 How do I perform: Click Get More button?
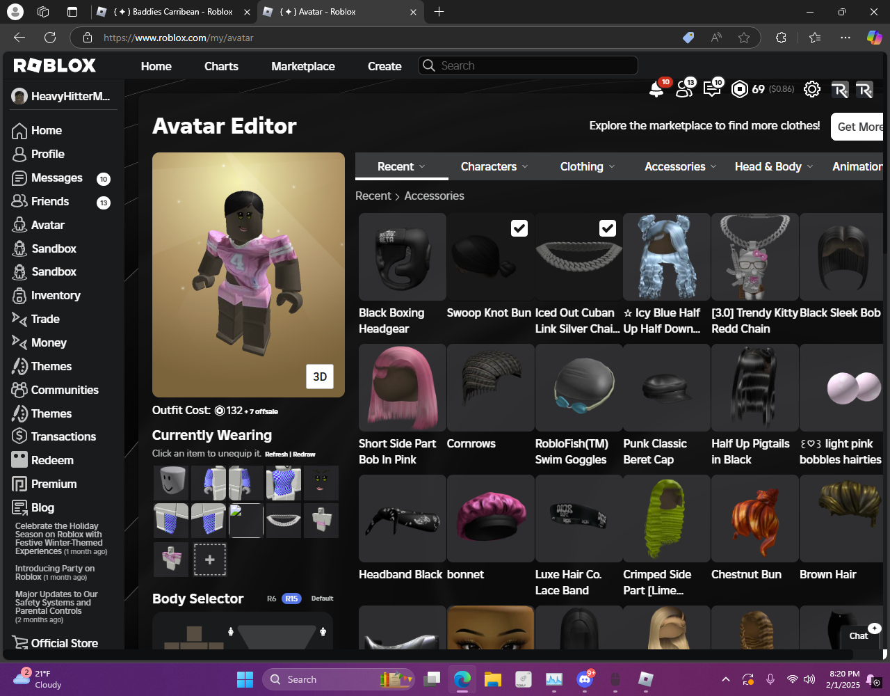click(x=857, y=127)
